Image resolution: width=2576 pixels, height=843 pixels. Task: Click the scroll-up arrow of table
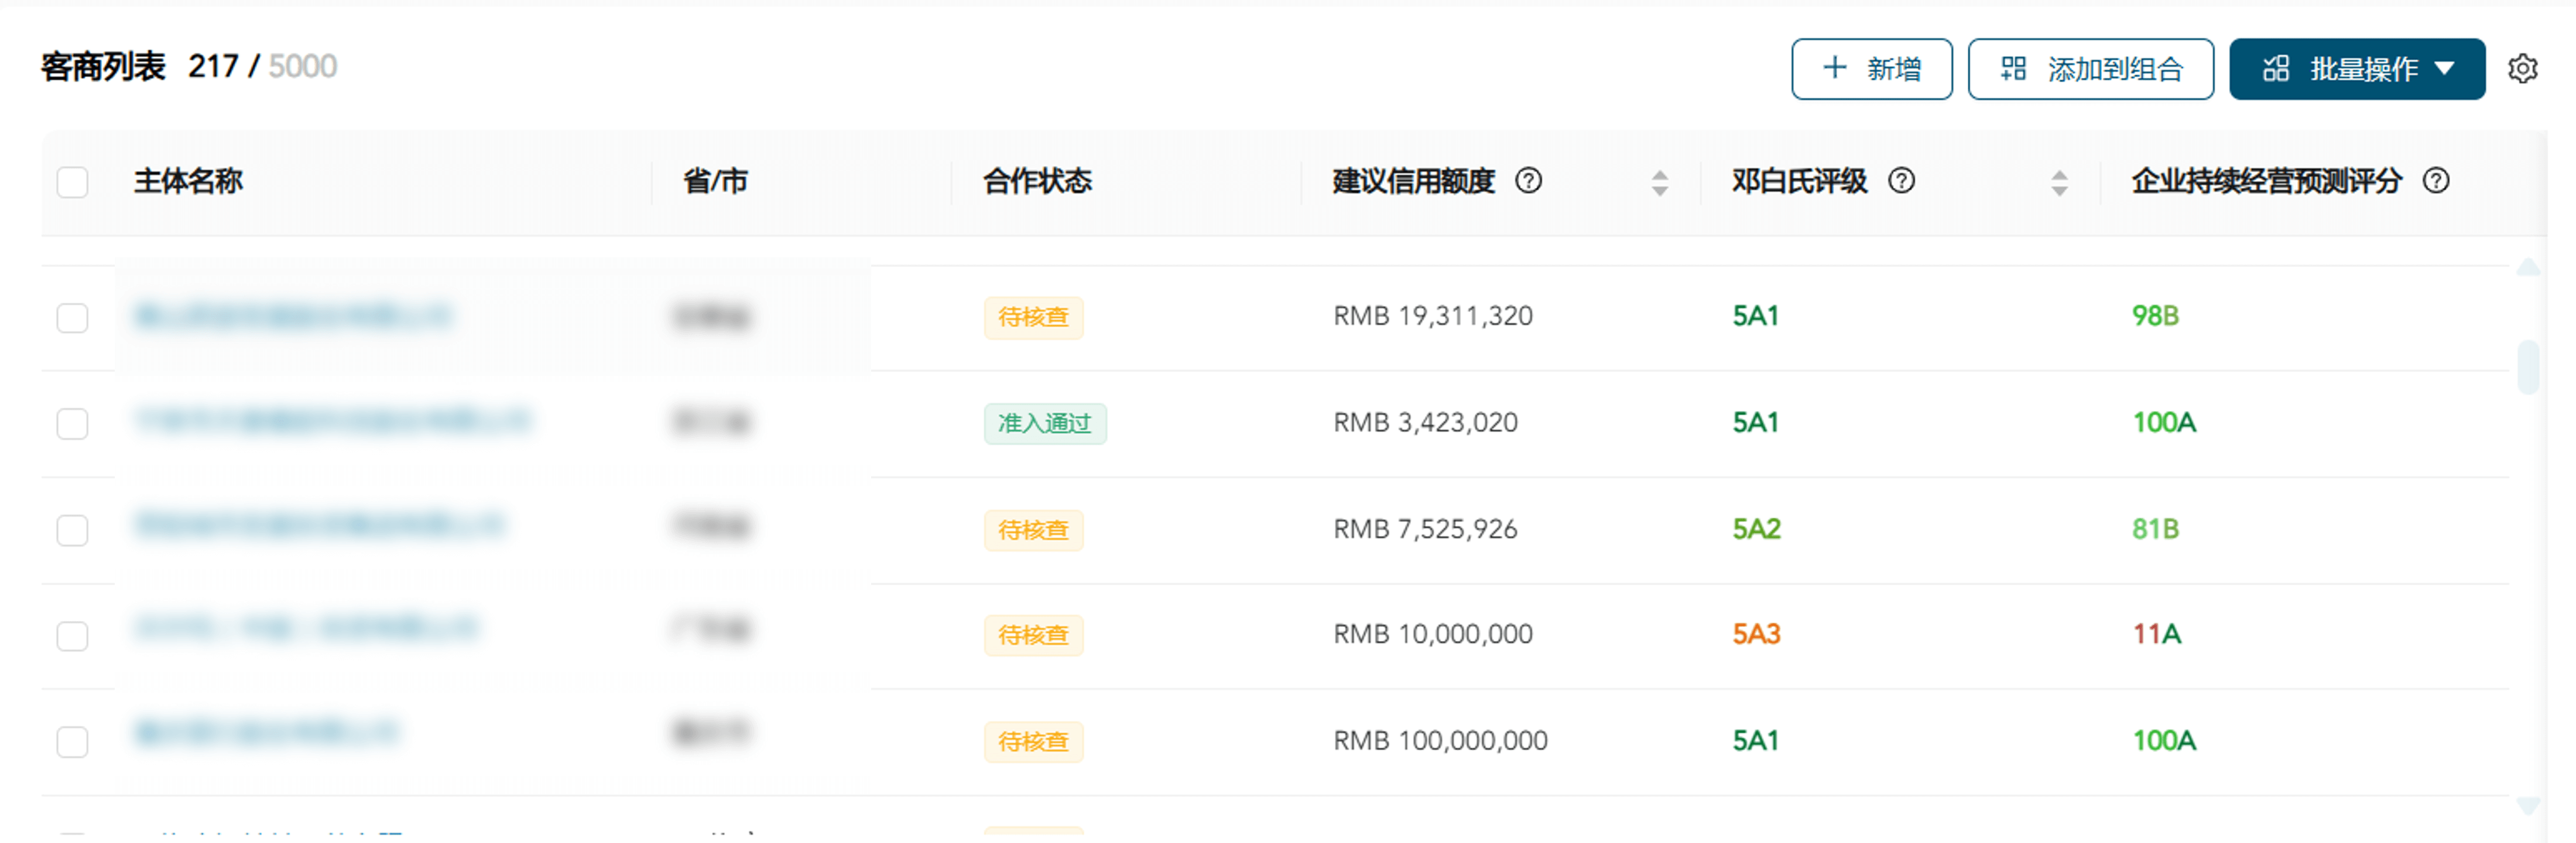pos(2528,267)
